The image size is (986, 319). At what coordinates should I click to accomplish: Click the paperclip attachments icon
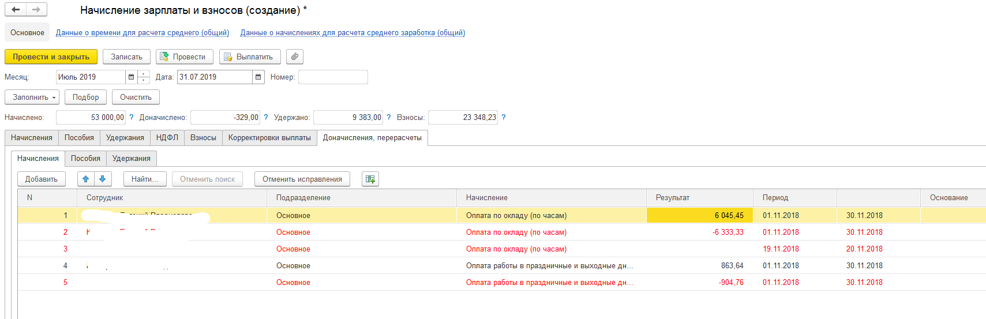tap(295, 57)
